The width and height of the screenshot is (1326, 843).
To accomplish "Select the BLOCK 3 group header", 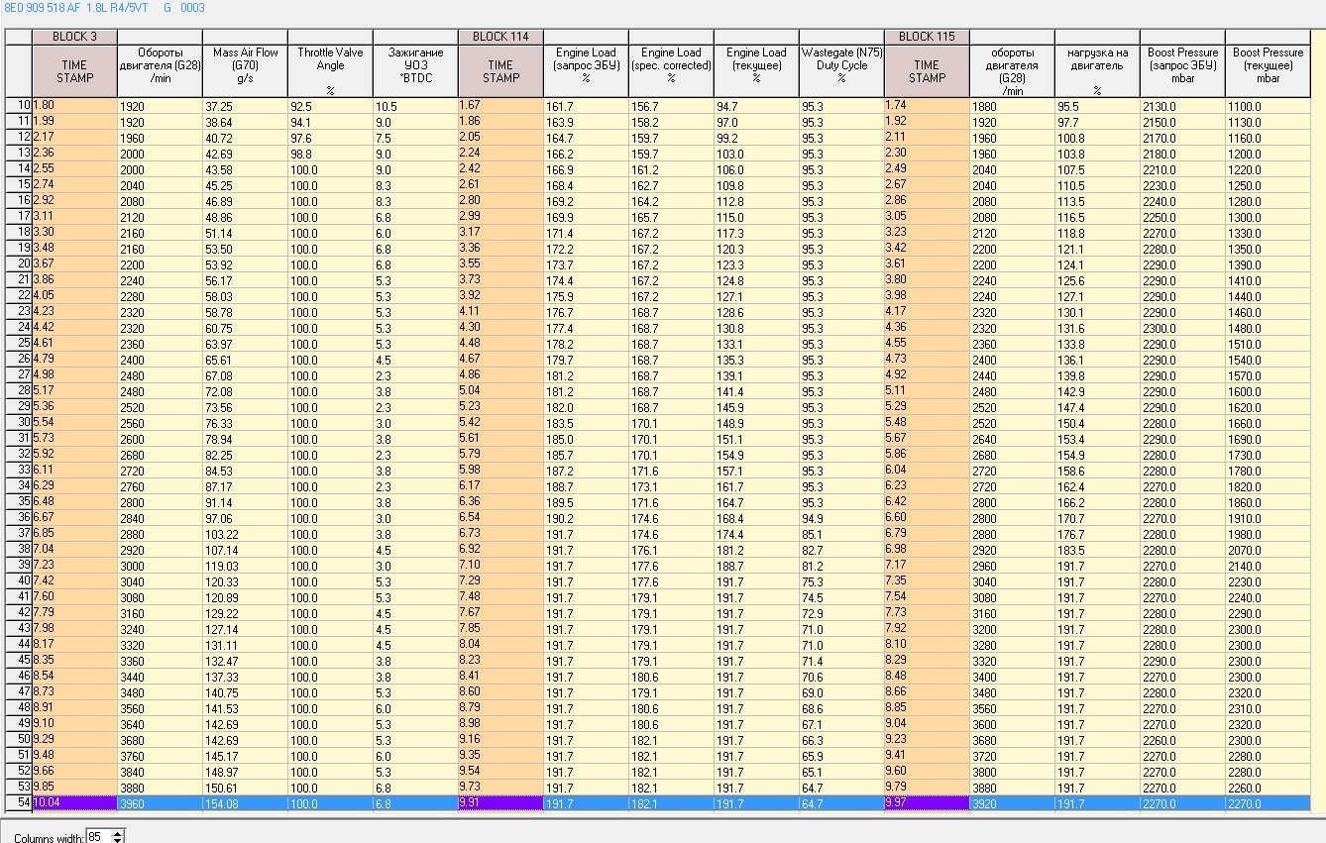I will click(x=74, y=37).
